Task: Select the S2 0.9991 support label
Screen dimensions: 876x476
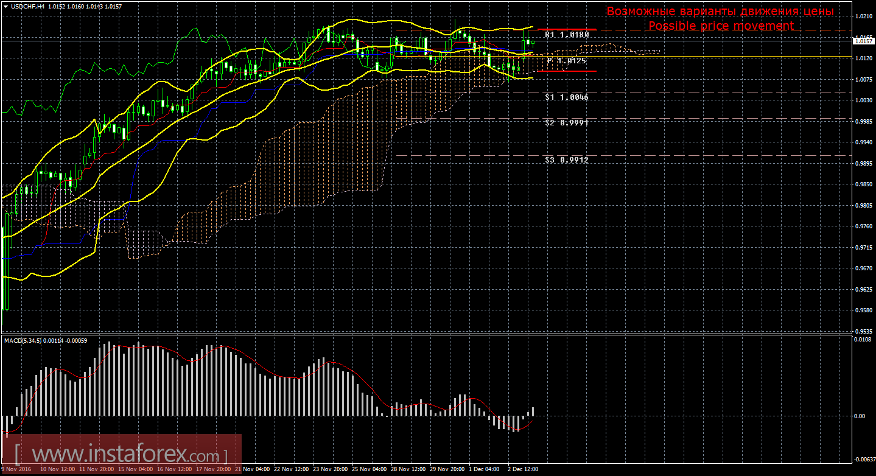Action: pyautogui.click(x=566, y=122)
